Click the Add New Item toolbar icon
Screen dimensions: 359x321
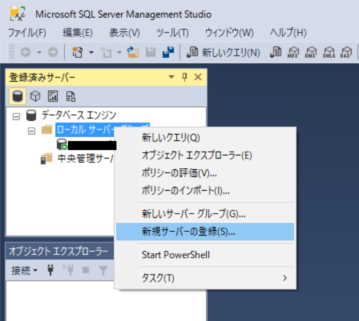click(106, 52)
